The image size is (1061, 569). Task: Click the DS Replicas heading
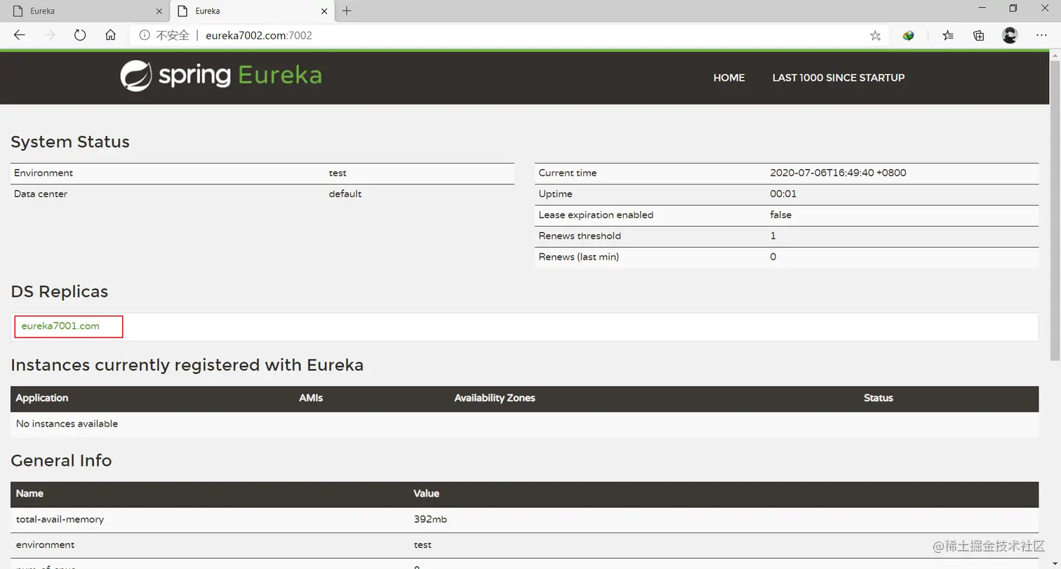point(60,292)
